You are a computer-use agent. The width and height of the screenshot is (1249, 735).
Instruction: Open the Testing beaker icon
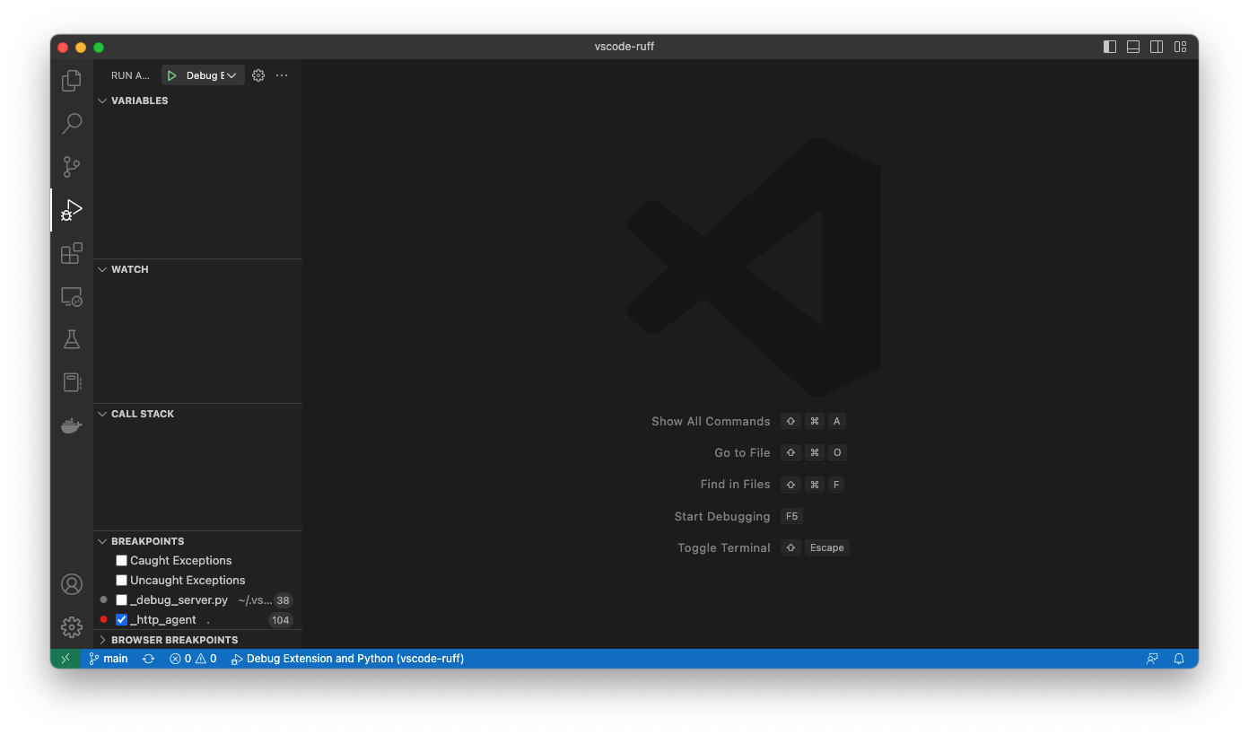(x=71, y=338)
